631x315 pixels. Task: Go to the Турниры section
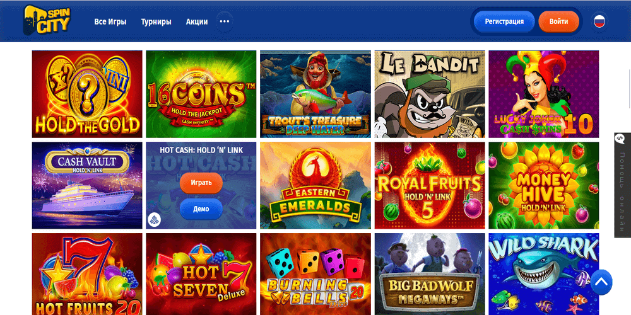click(x=156, y=21)
